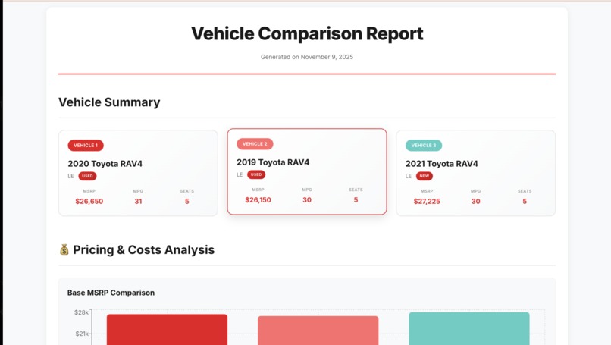Screen dimensions: 611x345
Task: Click the LE trim label on 2019 RAV4
Action: click(x=240, y=174)
